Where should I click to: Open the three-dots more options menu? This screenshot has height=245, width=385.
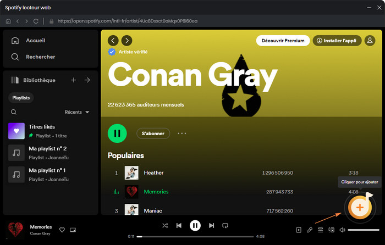(x=182, y=133)
